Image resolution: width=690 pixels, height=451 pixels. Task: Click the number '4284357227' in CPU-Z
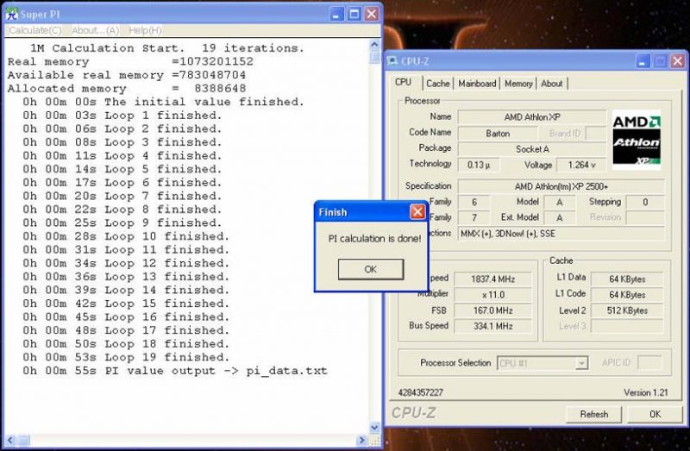pyautogui.click(x=420, y=392)
